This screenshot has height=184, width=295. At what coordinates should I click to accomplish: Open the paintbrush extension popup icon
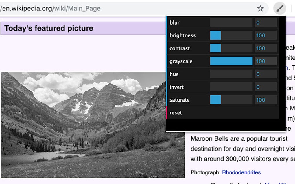(x=279, y=8)
